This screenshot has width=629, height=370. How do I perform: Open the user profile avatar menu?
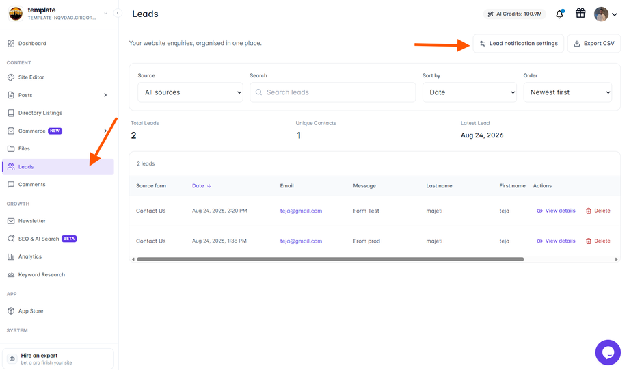coord(601,14)
